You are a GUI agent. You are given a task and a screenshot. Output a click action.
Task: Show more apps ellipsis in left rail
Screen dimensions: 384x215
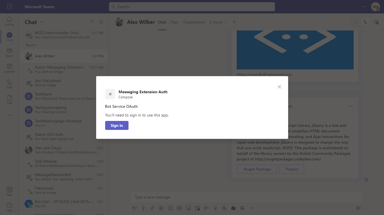click(x=10, y=115)
